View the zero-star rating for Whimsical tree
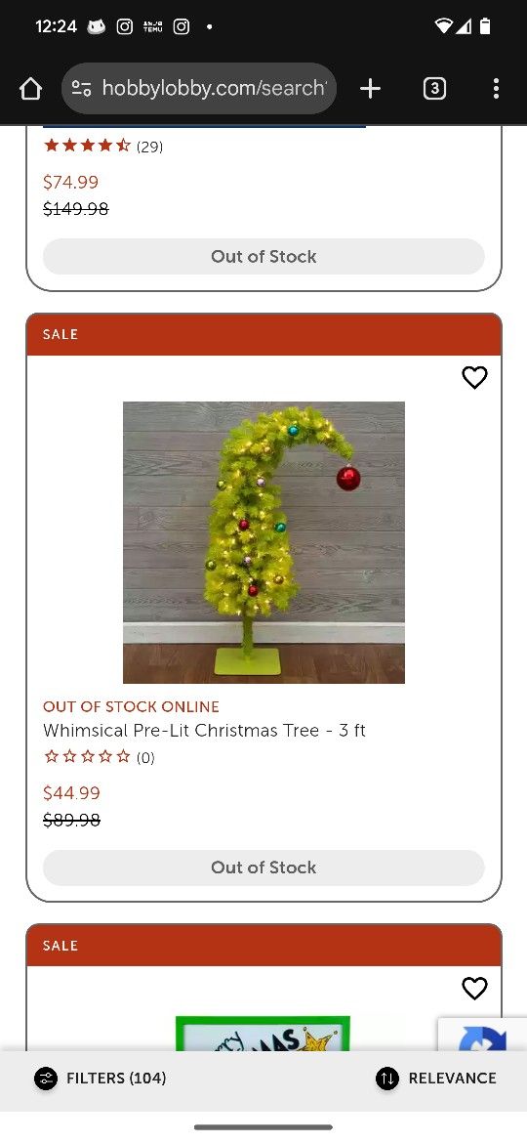Viewport: 527px width, 1143px height. 99,757
